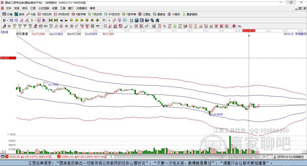Open the 工具 menu
The width and height of the screenshot is (307, 166).
coord(63,8)
